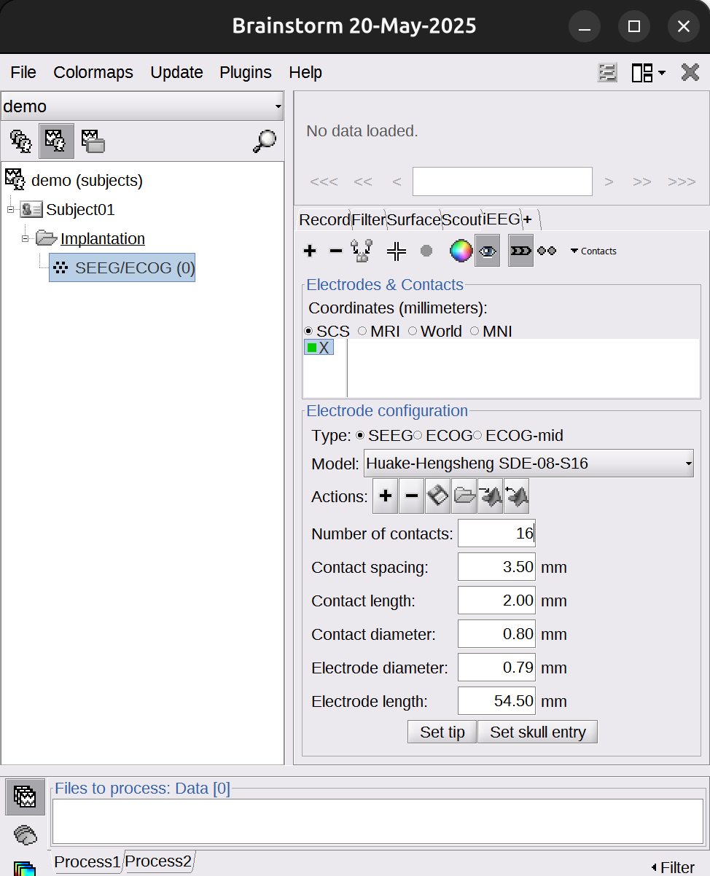Remove electrode model with Actions minus button
Image resolution: width=710 pixels, height=876 pixels.
(x=411, y=496)
